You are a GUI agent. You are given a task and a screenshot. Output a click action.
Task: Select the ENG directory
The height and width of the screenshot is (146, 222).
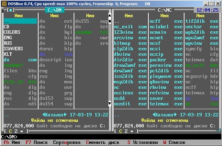pos(20,38)
